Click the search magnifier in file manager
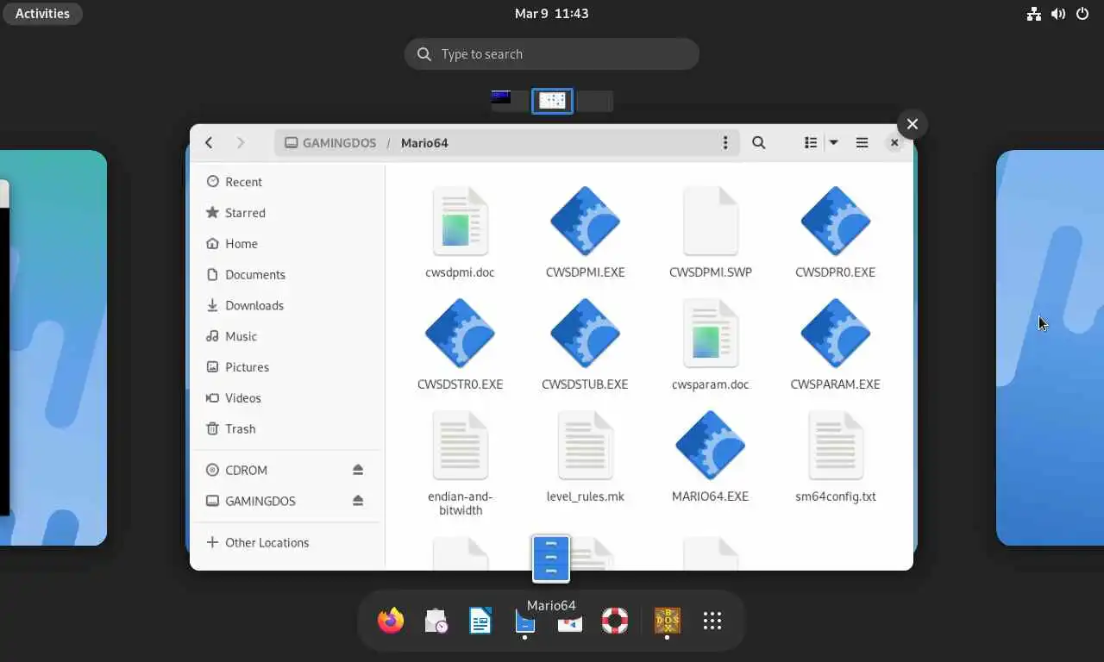The width and height of the screenshot is (1104, 662). (759, 143)
